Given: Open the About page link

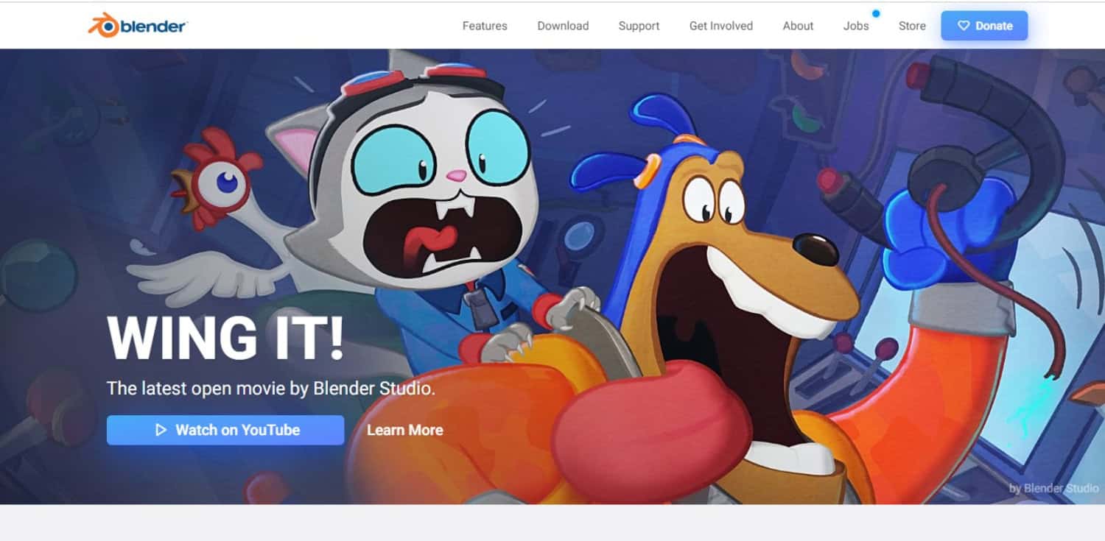Looking at the screenshot, I should pos(798,26).
